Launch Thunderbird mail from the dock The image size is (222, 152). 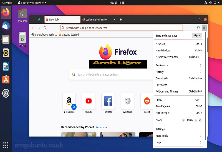click(x=6, y=26)
